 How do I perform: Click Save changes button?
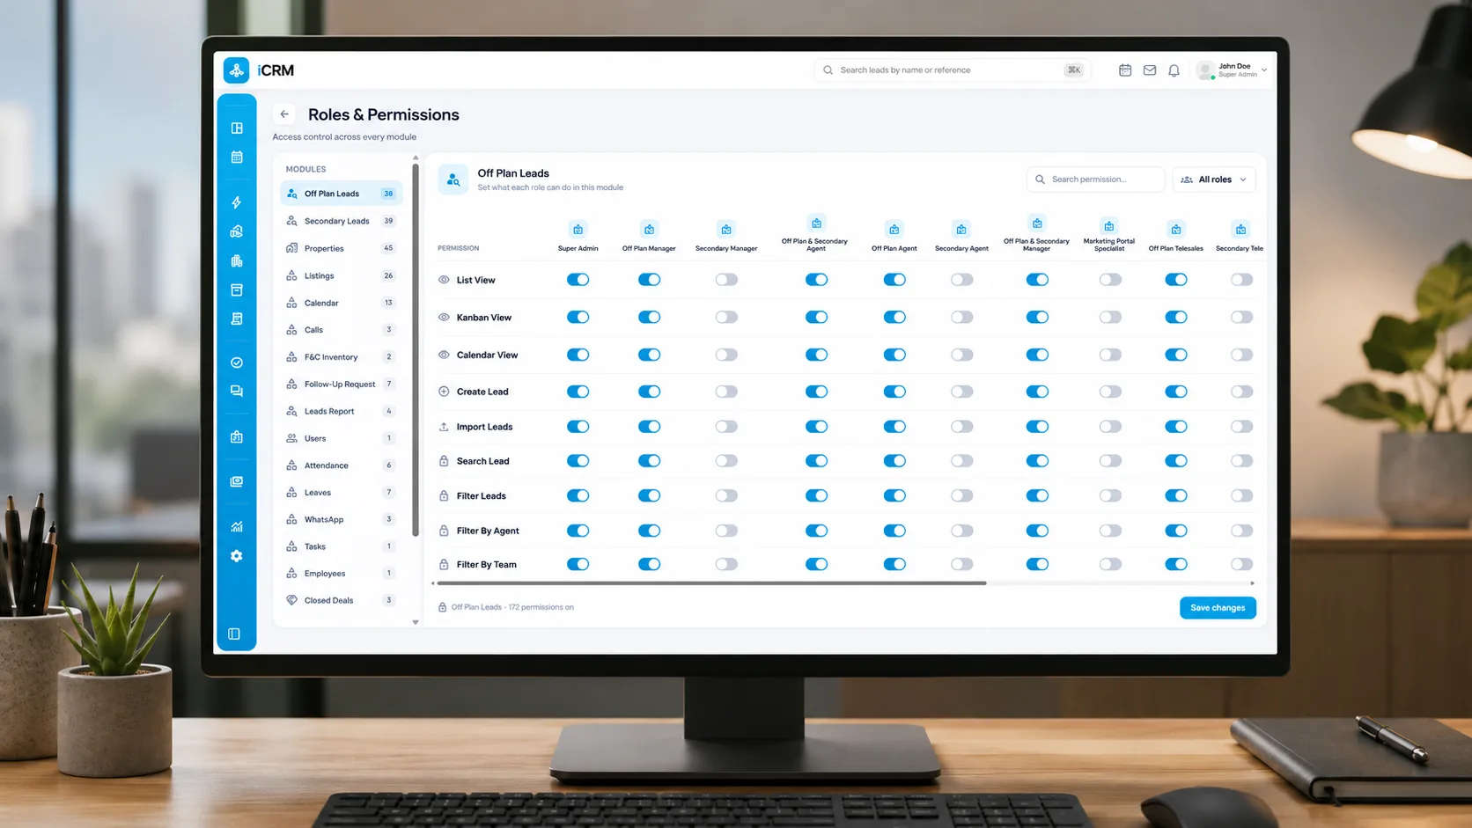click(x=1218, y=608)
